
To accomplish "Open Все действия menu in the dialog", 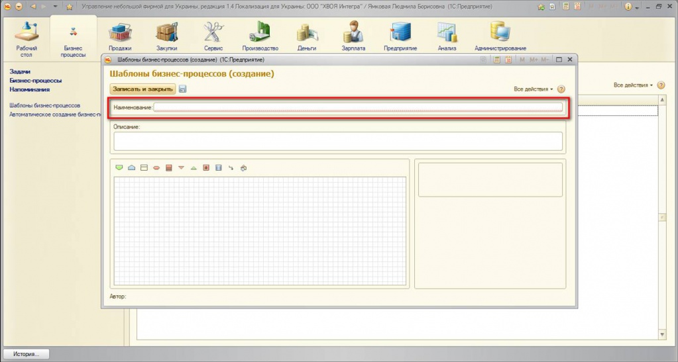I will click(x=533, y=89).
